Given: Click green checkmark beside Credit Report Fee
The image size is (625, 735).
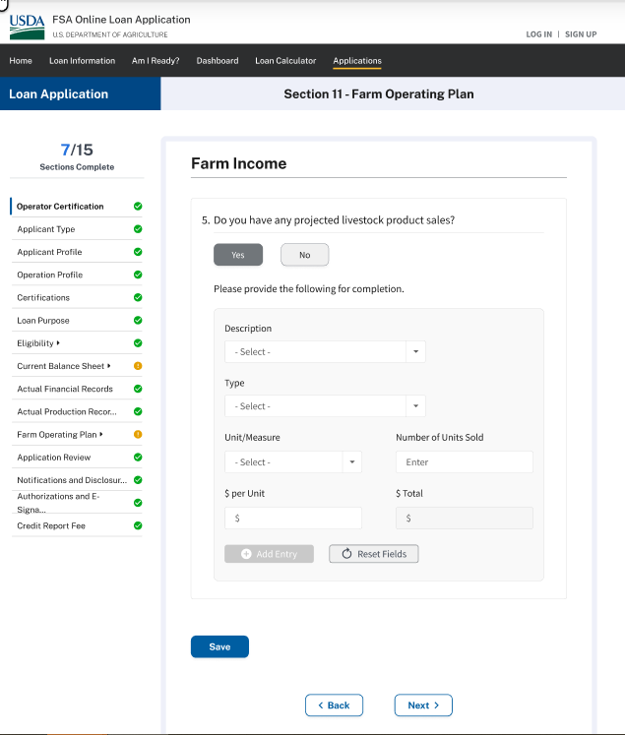Looking at the screenshot, I should (x=138, y=525).
